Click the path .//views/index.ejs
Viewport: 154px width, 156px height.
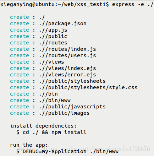(67, 68)
